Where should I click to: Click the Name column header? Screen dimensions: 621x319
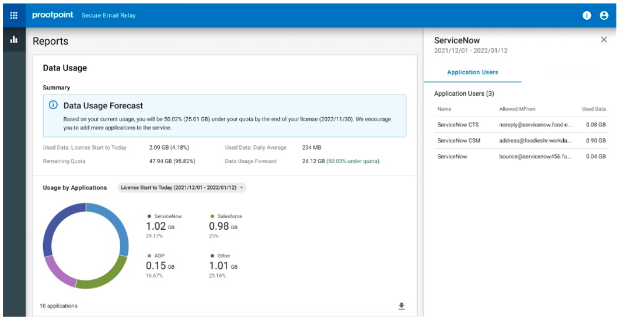(x=444, y=109)
